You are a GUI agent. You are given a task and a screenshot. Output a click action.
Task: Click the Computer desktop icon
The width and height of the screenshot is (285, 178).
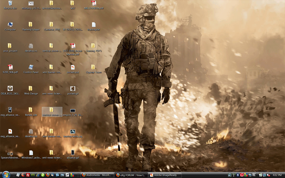click(x=10, y=26)
